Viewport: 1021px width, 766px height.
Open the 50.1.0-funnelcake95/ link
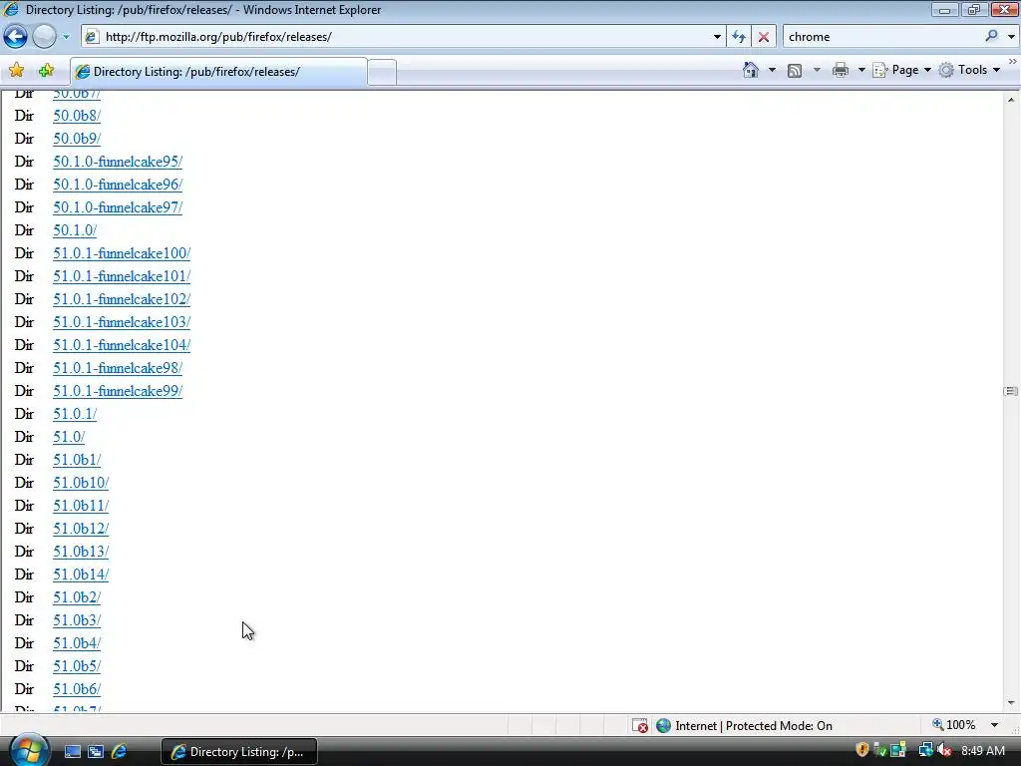pos(118,162)
